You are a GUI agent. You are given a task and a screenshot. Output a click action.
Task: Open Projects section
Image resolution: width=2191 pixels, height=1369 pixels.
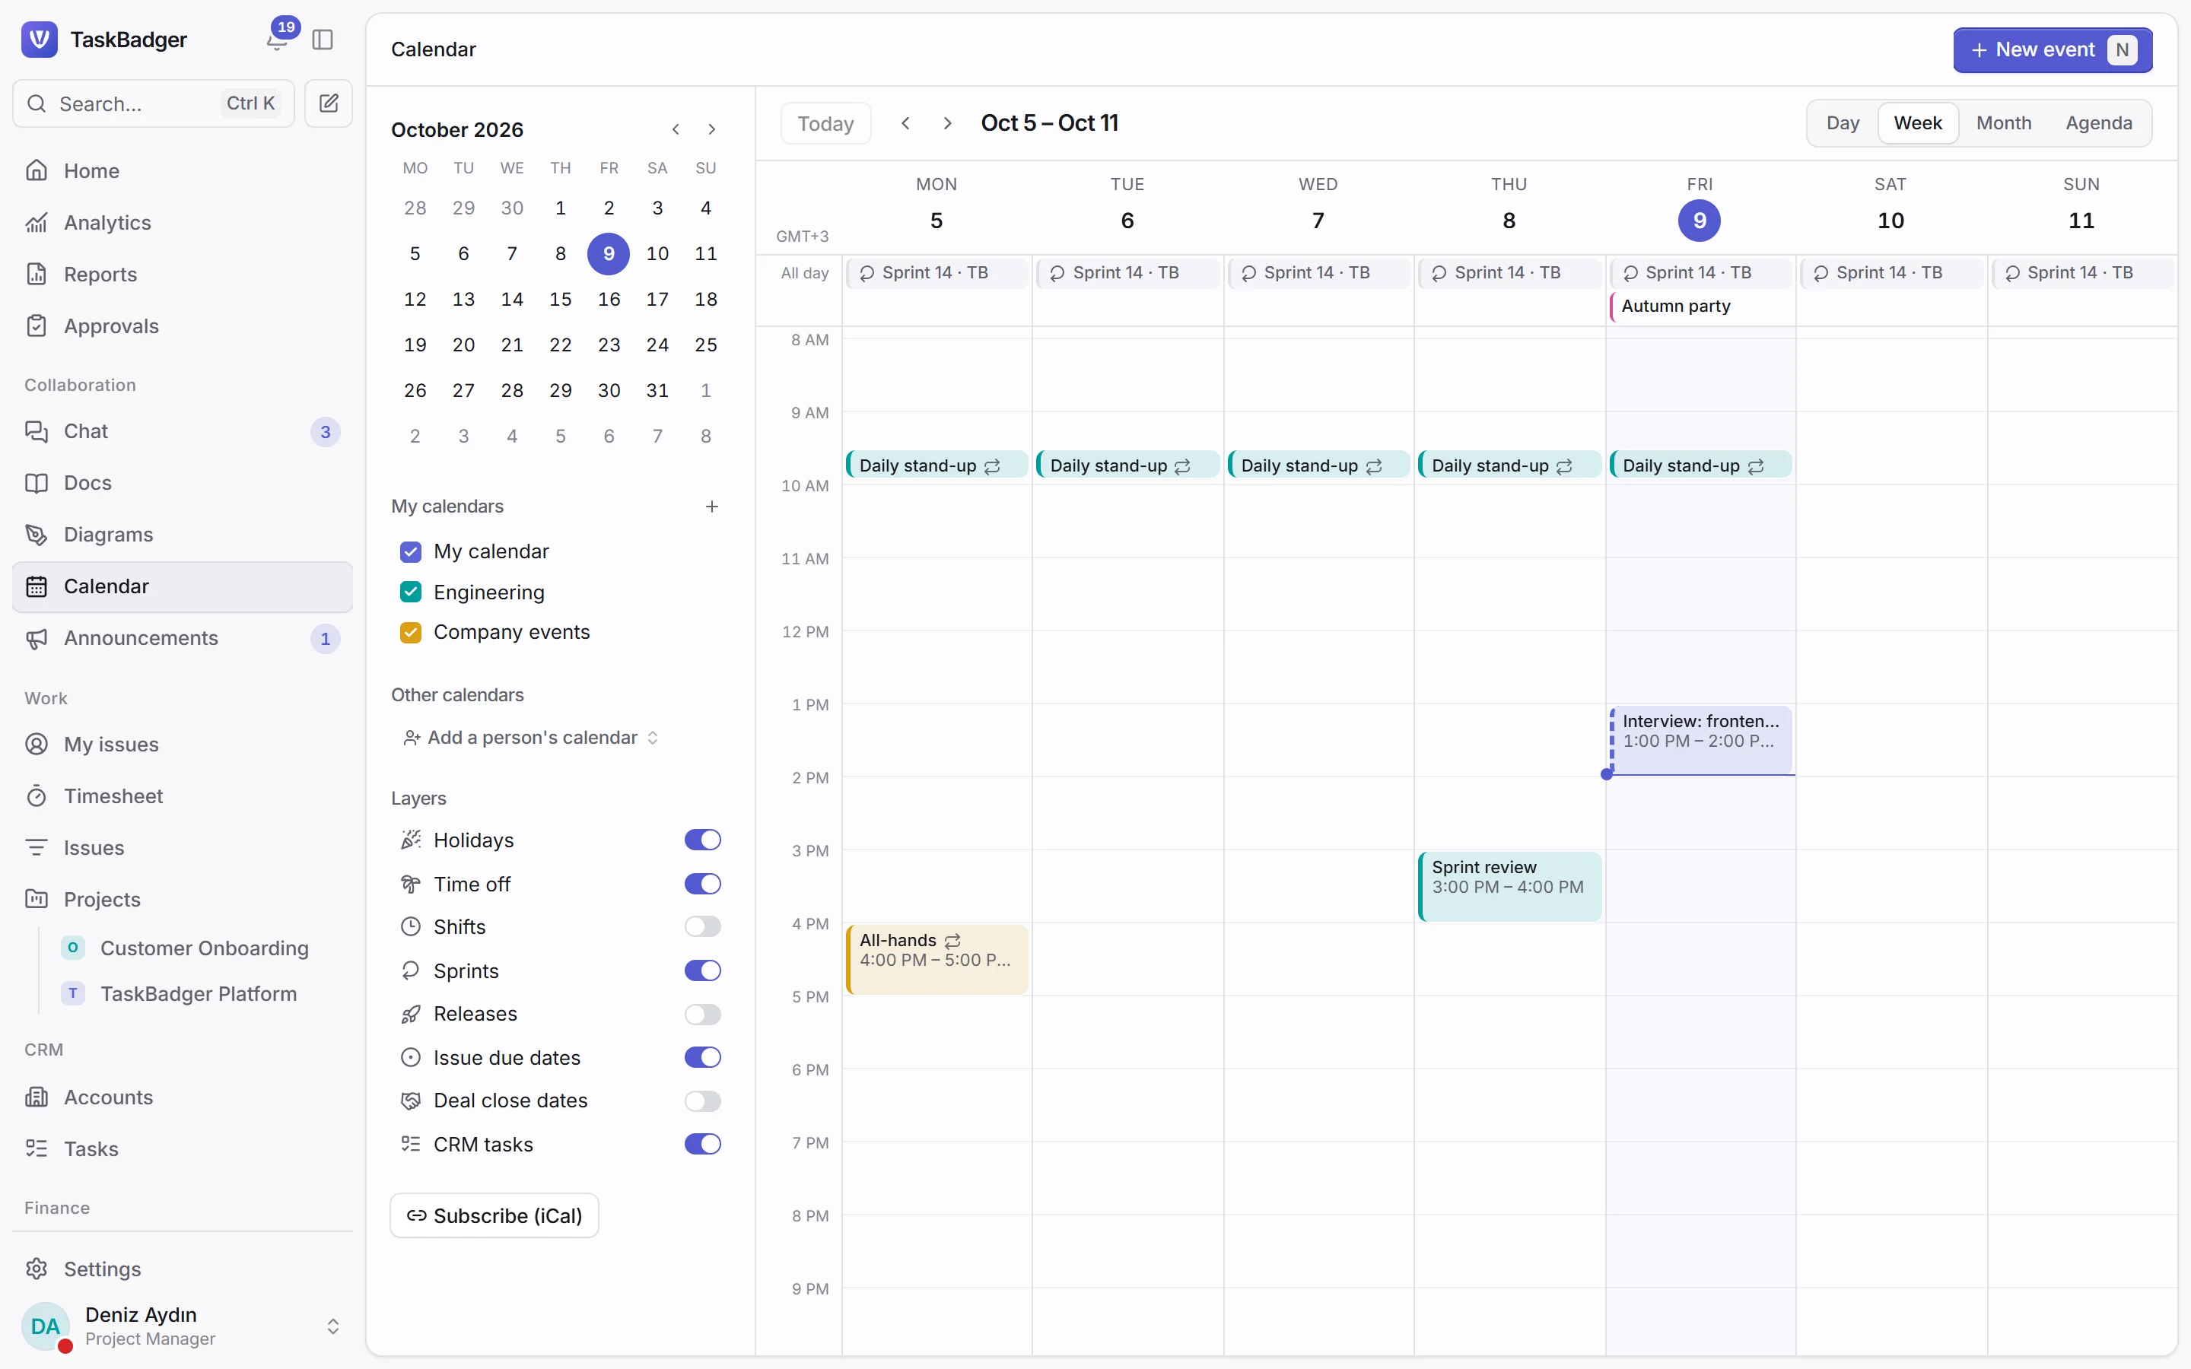click(182, 899)
